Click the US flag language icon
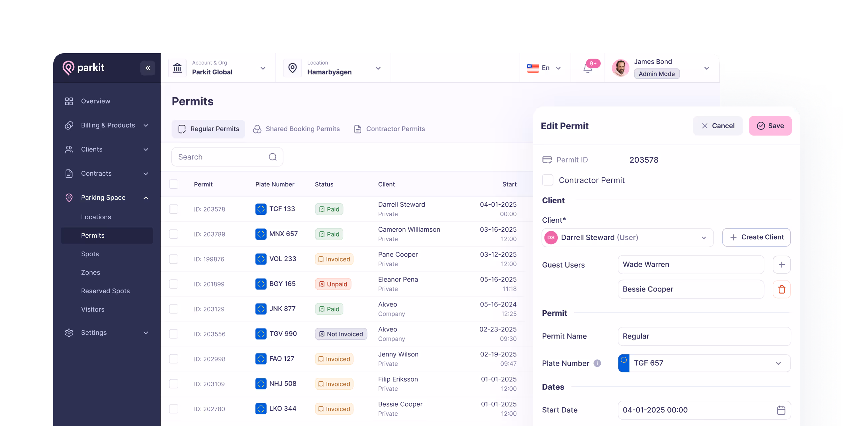The width and height of the screenshot is (853, 426). [533, 68]
